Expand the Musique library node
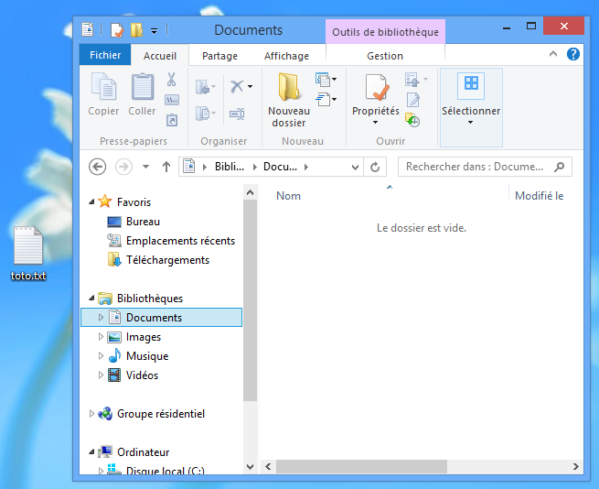 click(x=101, y=356)
